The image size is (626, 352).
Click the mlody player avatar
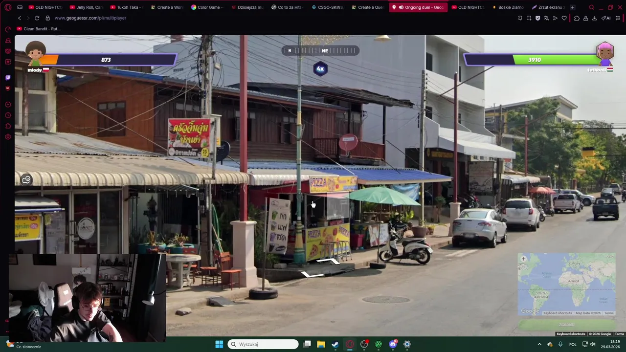36,53
